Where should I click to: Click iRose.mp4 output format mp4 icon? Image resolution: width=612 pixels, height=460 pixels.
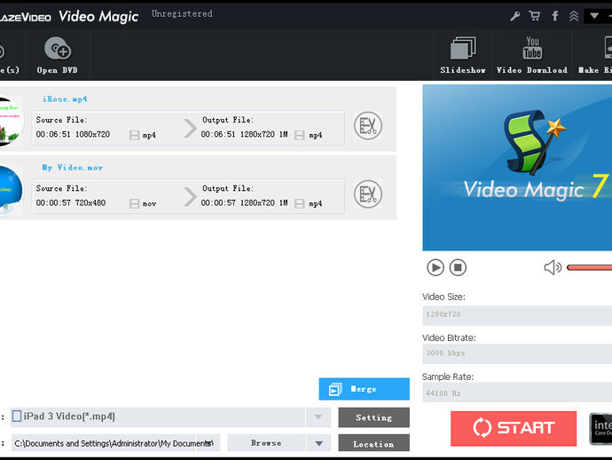tap(300, 135)
